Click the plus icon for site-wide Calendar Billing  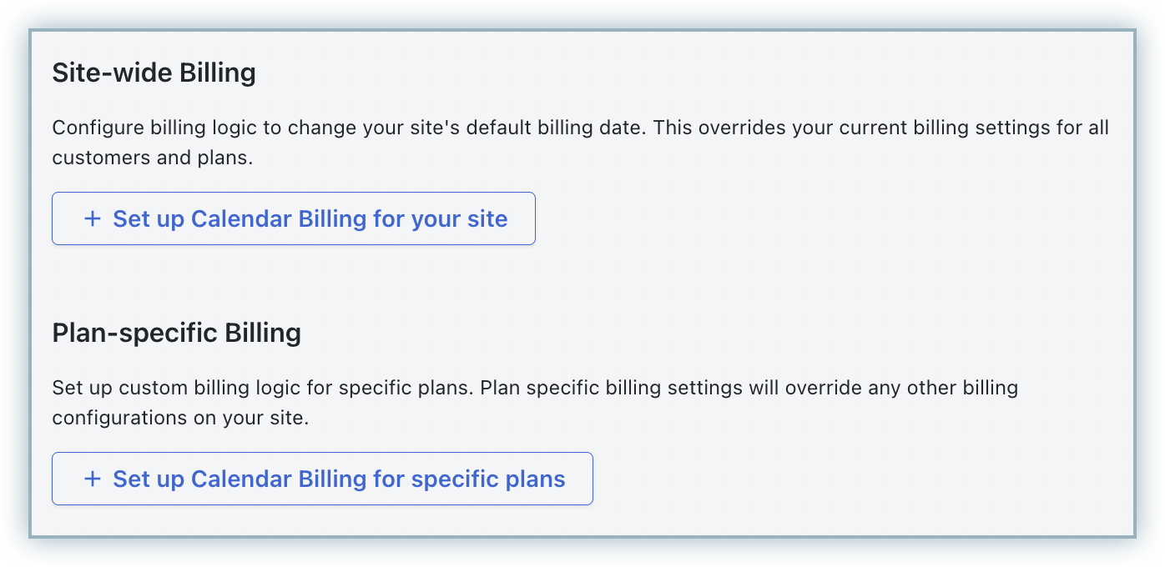[93, 218]
